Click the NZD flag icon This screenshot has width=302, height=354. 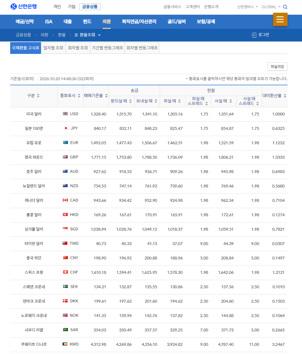[x=65, y=186]
